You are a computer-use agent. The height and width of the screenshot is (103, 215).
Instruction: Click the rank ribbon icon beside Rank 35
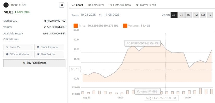point(7,47)
